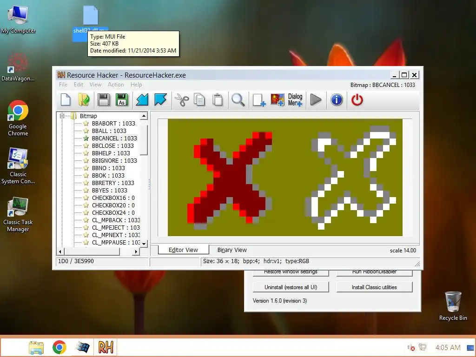476x357 pixels.
Task: Click the taskbar clock showing 4:05 AM
Action: pos(448,348)
